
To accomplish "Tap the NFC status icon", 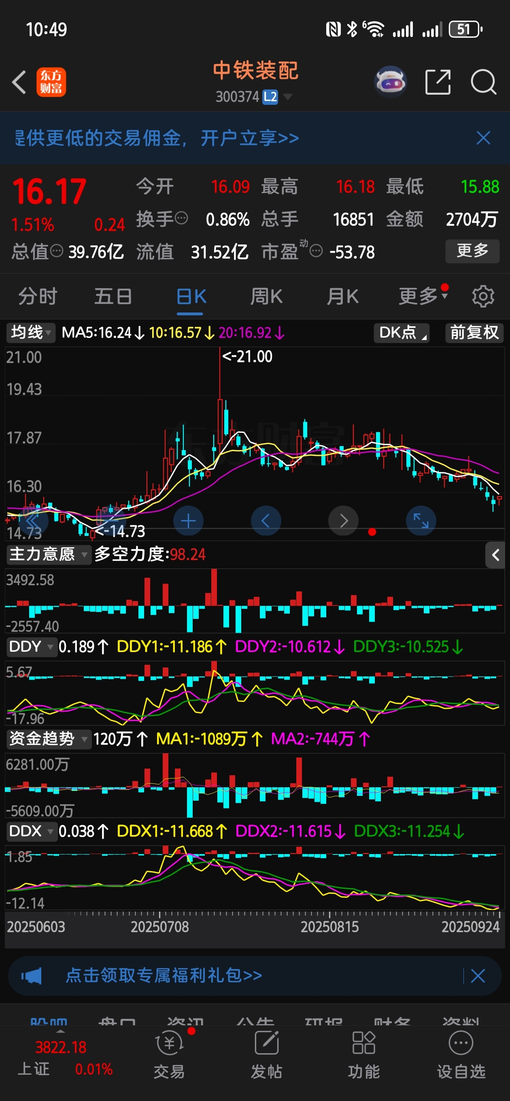I will coord(334,30).
